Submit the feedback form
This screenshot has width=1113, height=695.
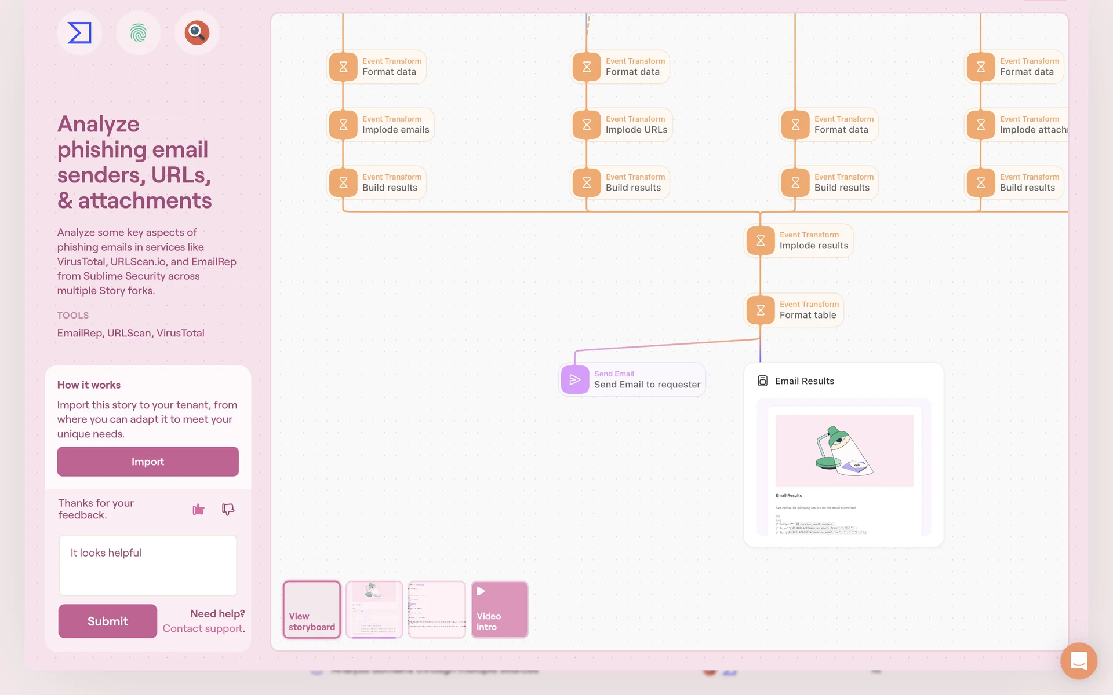(x=107, y=621)
